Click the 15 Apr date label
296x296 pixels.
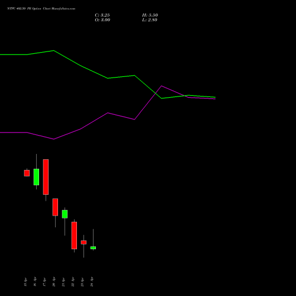pos(25,282)
